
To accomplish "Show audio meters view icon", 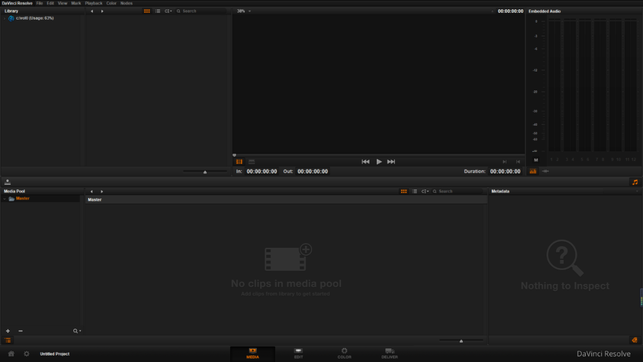I will point(533,171).
